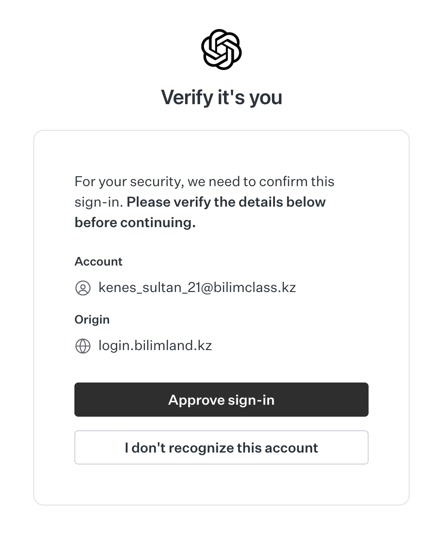Click the login.bilimland.kz origin text

(x=155, y=345)
